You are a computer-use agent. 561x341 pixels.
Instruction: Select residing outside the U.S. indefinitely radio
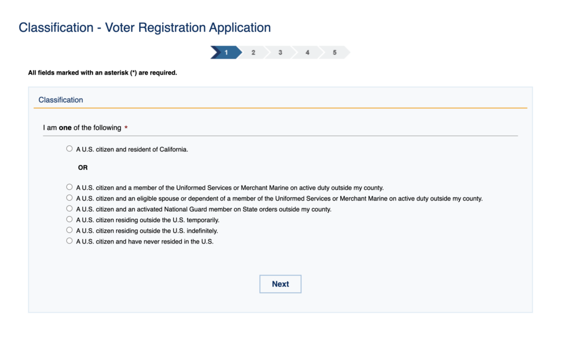click(70, 230)
